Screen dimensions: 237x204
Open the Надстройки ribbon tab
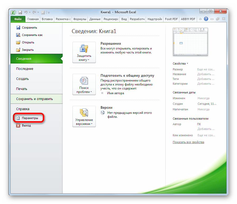coord(155,19)
